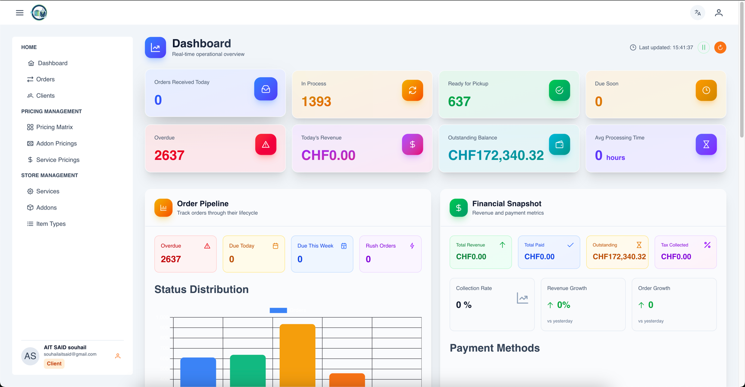This screenshot has height=387, width=745.
Task: Click the green bar in Status Distribution
Action: (248, 371)
